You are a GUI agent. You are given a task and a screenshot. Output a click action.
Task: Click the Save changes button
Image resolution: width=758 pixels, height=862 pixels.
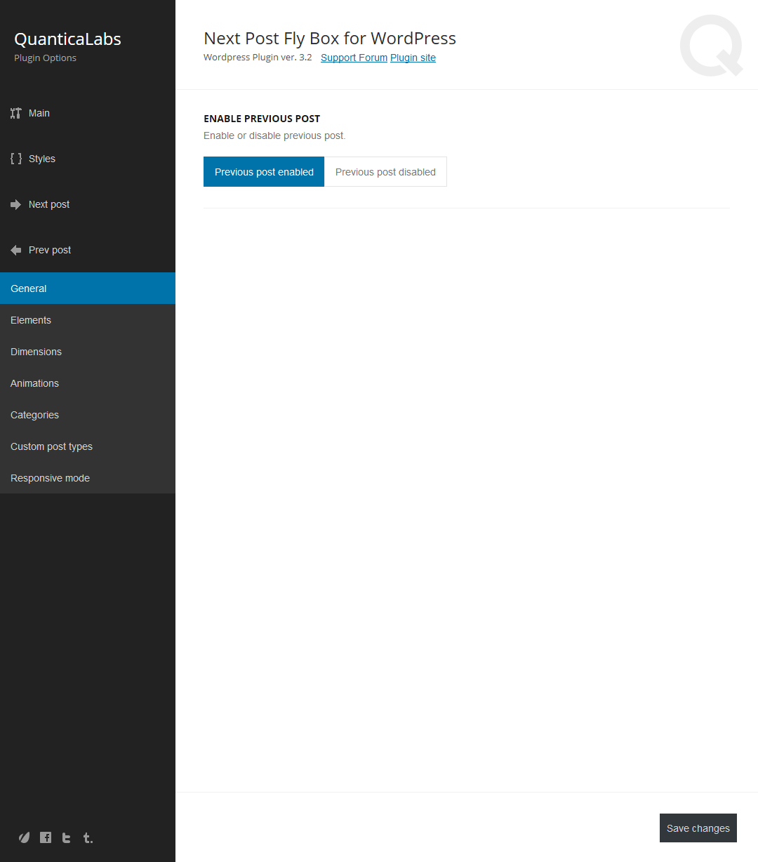(698, 828)
